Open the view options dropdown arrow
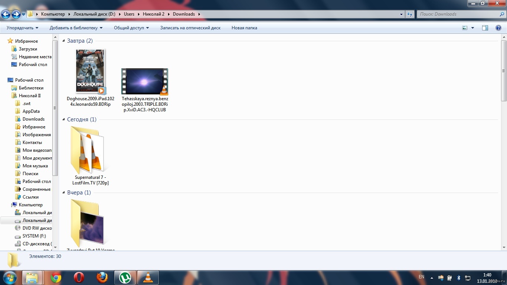 point(472,28)
